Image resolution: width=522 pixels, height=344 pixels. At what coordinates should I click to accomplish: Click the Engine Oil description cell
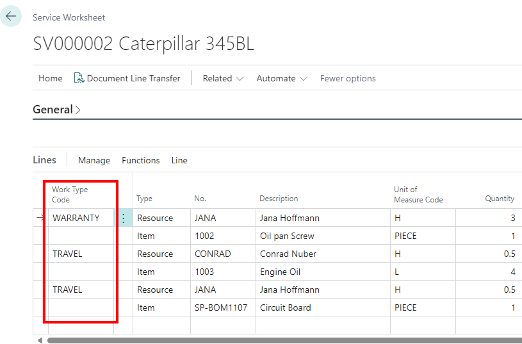[x=281, y=272]
